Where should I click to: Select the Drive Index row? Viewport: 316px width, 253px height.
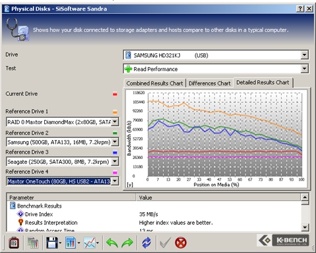coord(154,214)
